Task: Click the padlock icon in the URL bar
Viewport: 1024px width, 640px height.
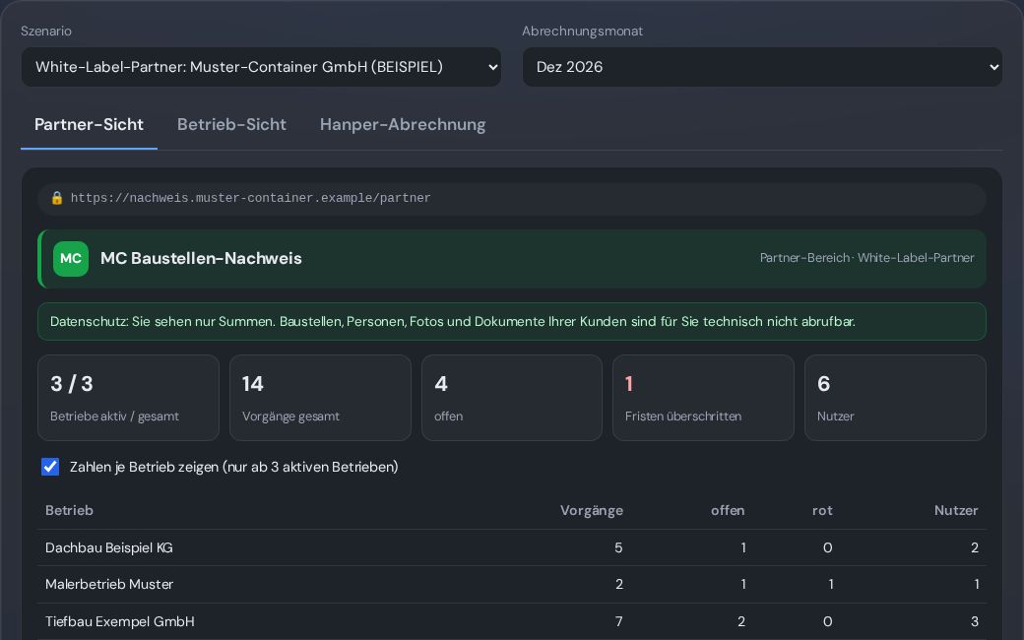Action: tap(57, 198)
